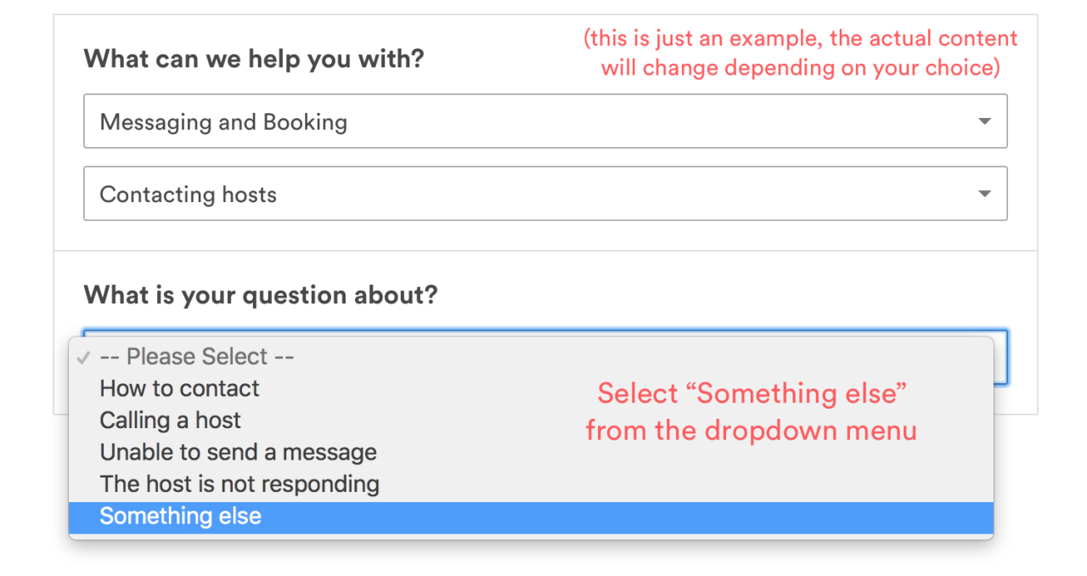This screenshot has height=576, width=1087.
Task: Select the highlighted Something else option
Action: pyautogui.click(x=180, y=517)
